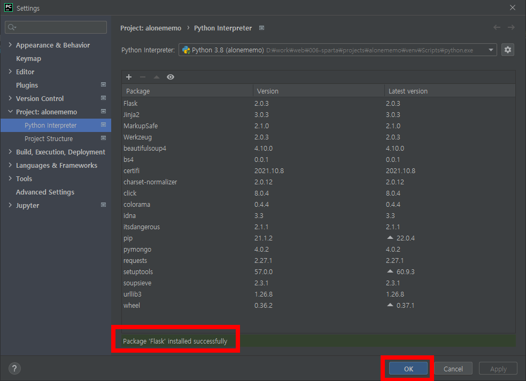Screen dimensions: 526x381
Task: Click the upgrade arrow beside pip 22.0.4
Action: pos(390,237)
